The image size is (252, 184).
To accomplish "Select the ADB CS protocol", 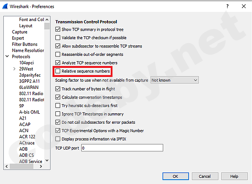I will [27, 155].
